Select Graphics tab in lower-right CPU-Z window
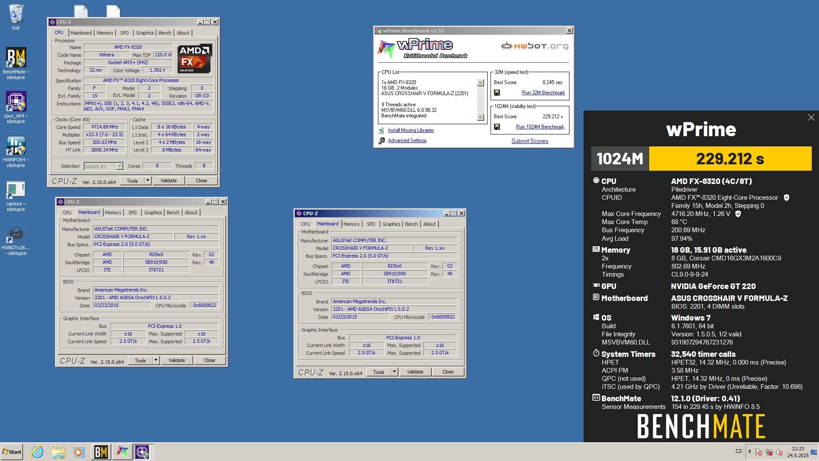 pyautogui.click(x=391, y=224)
